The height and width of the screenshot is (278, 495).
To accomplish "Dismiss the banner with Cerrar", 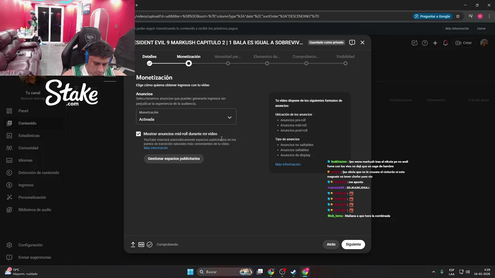I will pos(481,29).
